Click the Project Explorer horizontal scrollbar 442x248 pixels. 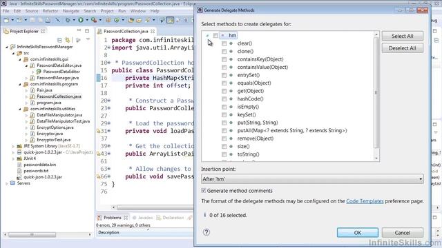pyautogui.click(x=32, y=234)
